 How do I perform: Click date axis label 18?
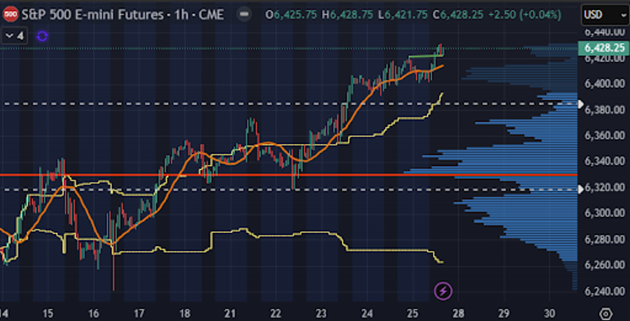(x=184, y=313)
